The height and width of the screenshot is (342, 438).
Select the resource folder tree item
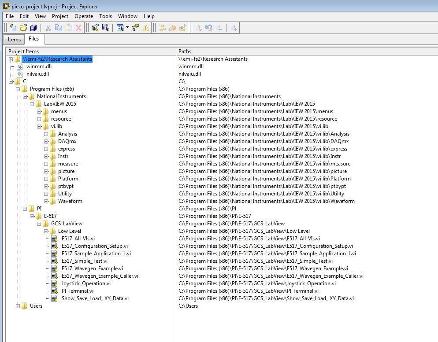pyautogui.click(x=61, y=119)
